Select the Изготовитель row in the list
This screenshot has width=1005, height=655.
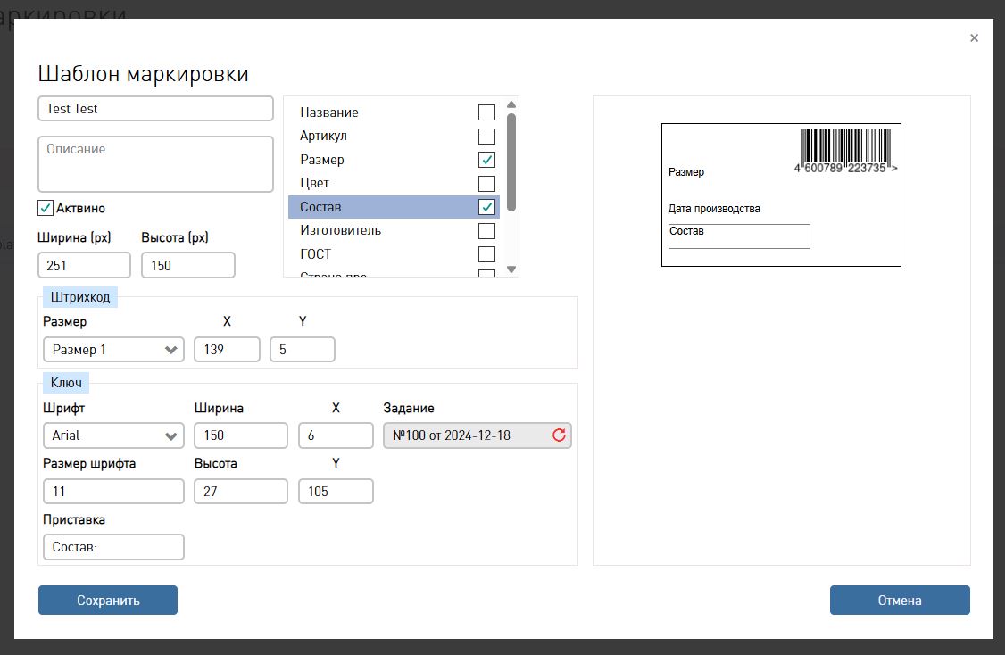pyautogui.click(x=394, y=231)
